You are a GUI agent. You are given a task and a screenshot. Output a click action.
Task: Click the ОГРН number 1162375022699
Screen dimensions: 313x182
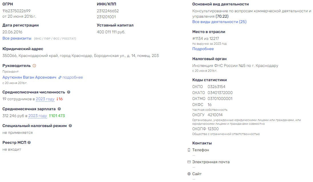click(16, 11)
